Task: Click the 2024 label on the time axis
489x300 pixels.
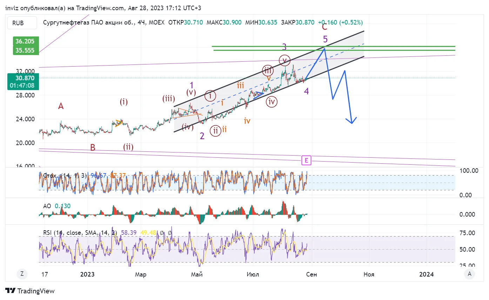Action: [x=427, y=274]
